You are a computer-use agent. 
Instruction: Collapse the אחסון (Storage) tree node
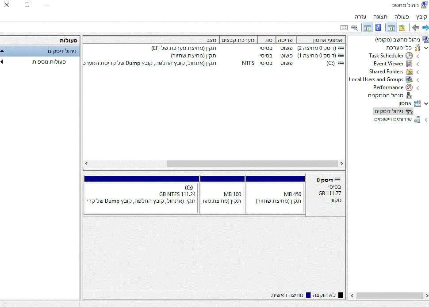click(x=426, y=103)
